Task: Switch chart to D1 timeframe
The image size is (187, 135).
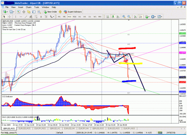Action: pyautogui.click(x=90, y=17)
